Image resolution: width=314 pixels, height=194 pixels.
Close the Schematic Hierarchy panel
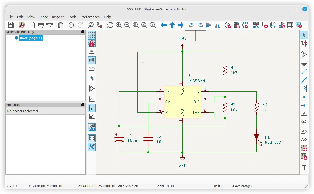[x=83, y=32]
